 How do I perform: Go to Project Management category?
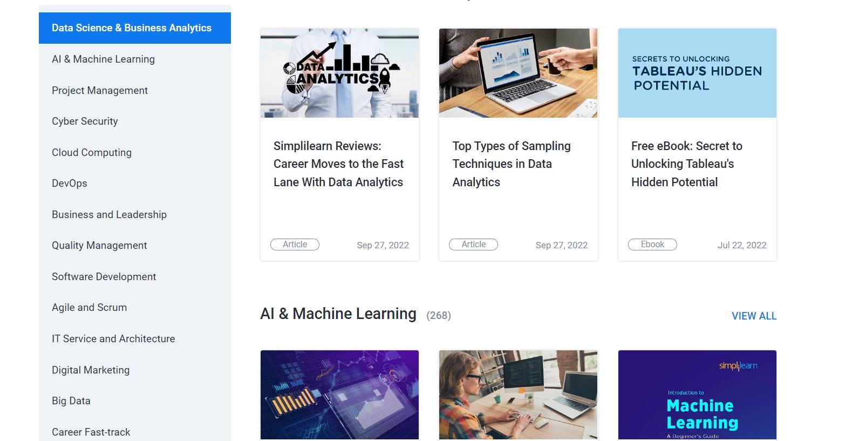[134, 90]
